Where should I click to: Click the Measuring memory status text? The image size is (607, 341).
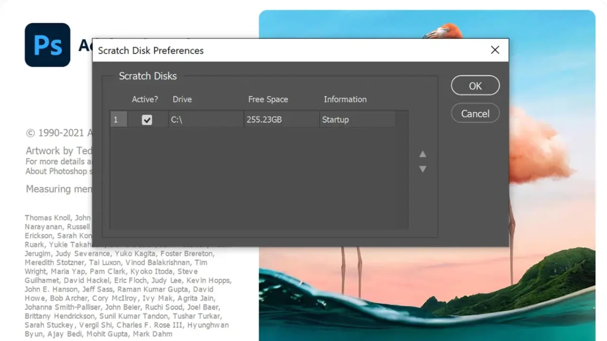click(59, 189)
